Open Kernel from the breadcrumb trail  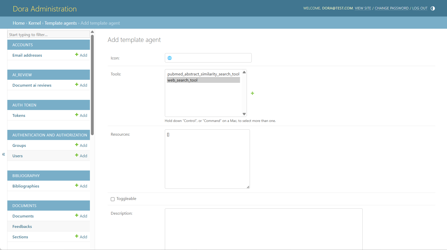pos(35,23)
